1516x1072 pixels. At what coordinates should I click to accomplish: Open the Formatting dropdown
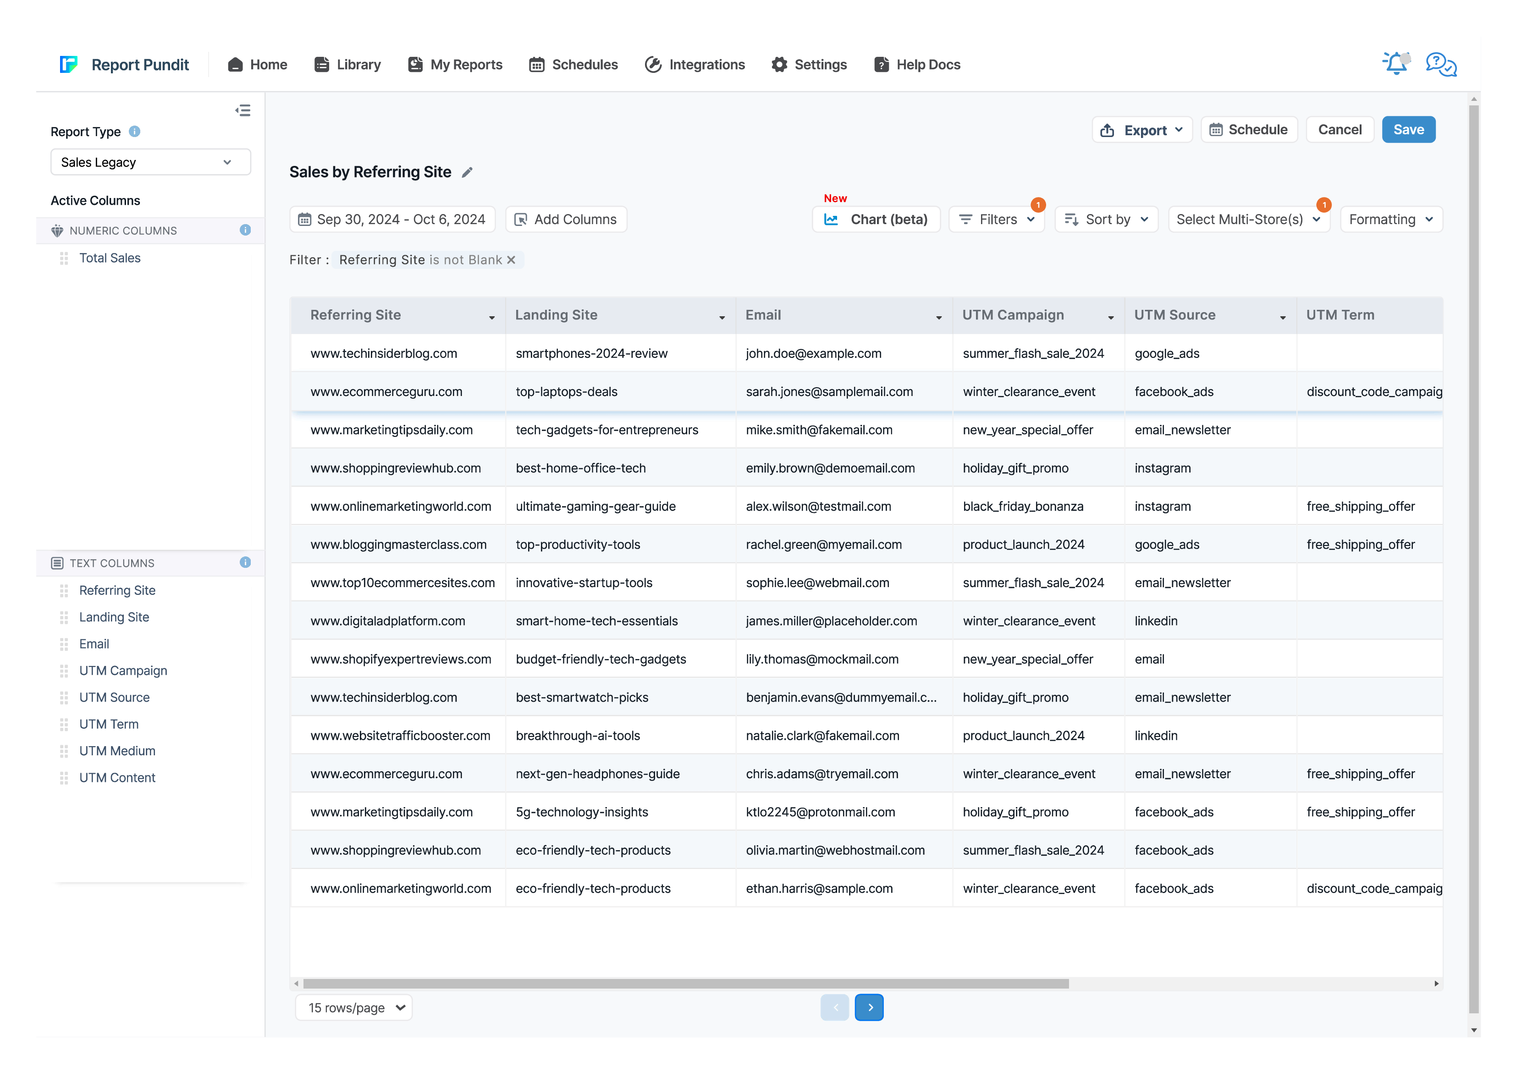1390,220
